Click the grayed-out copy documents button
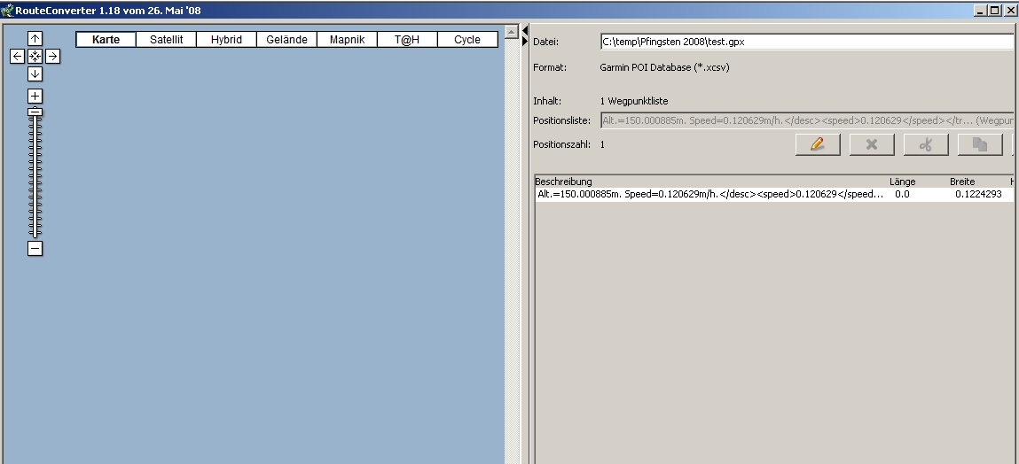 point(980,144)
